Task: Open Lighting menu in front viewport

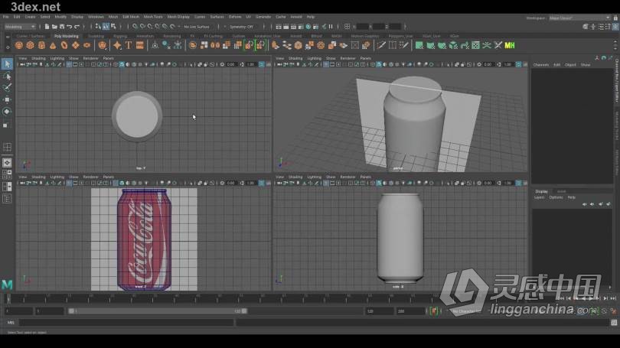Action: (x=57, y=177)
